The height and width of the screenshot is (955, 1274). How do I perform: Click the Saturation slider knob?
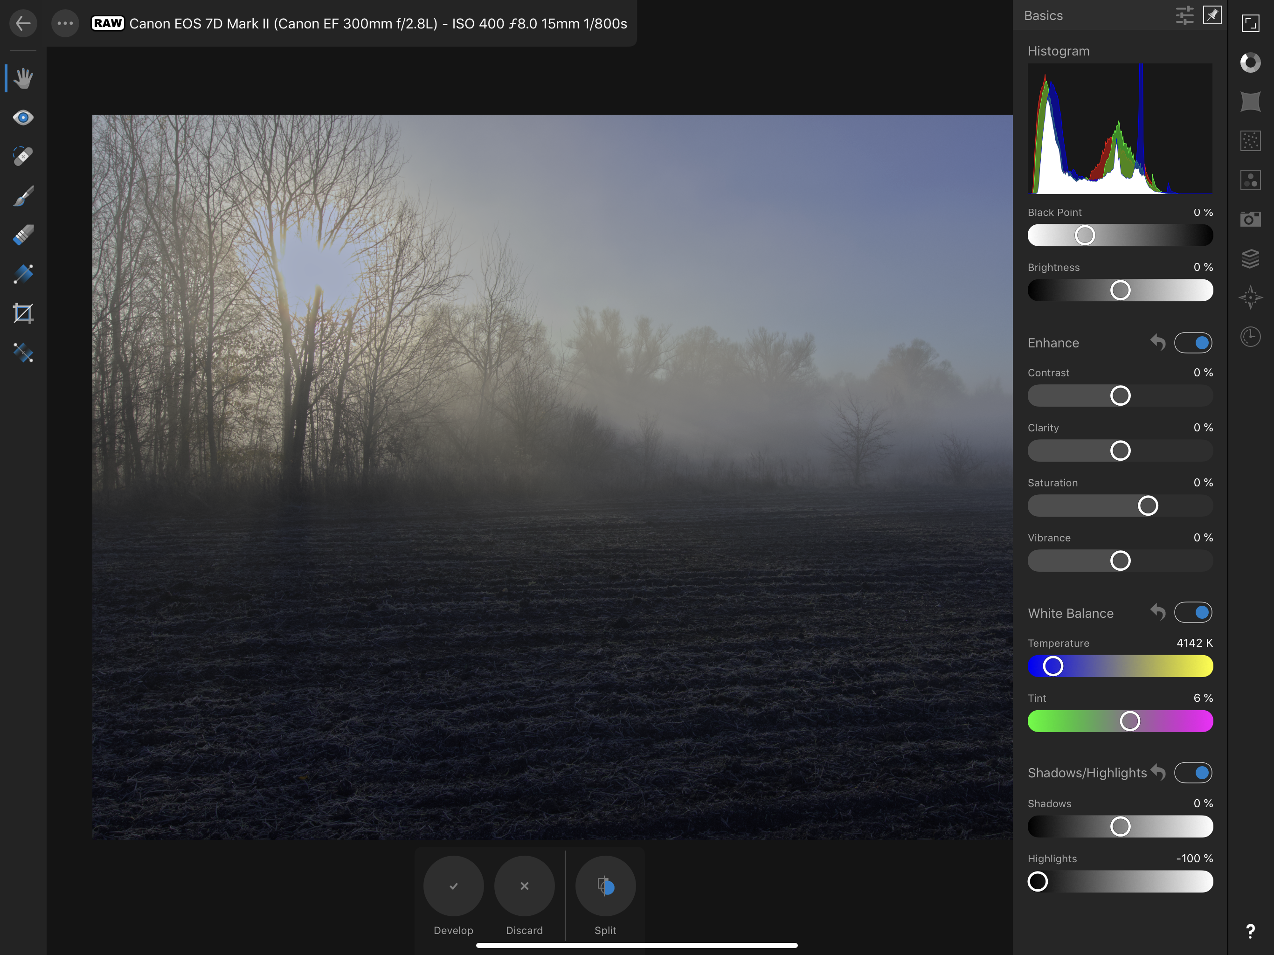[1148, 506]
